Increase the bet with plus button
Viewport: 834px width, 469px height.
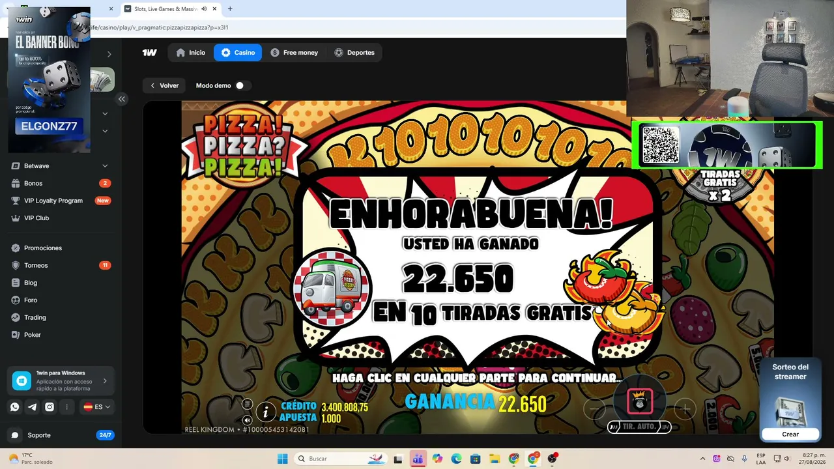pyautogui.click(x=685, y=409)
